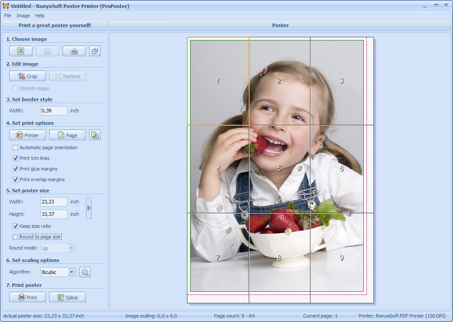Open the Bicubic algorithm dropdown
This screenshot has height=322, width=453.
point(72,272)
